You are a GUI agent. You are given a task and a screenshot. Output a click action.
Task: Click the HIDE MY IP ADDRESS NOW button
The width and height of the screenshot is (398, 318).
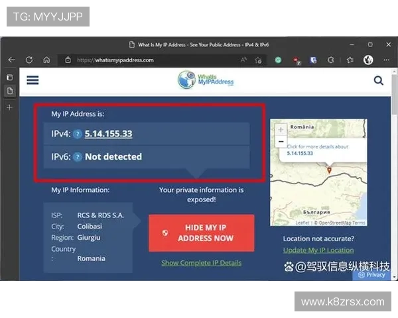202,233
